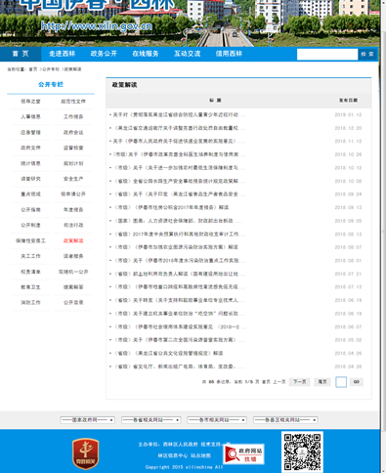The image size is (386, 473).
Task: Open 司法行政 in the sidebar
Action: coord(73,225)
